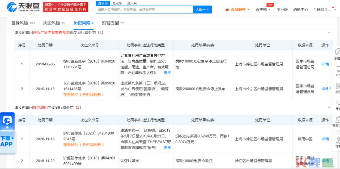The height and width of the screenshot is (169, 340).
Task: Expand 更多 for the 2018-06-06 penalty reason
Action: pyautogui.click(x=167, y=73)
